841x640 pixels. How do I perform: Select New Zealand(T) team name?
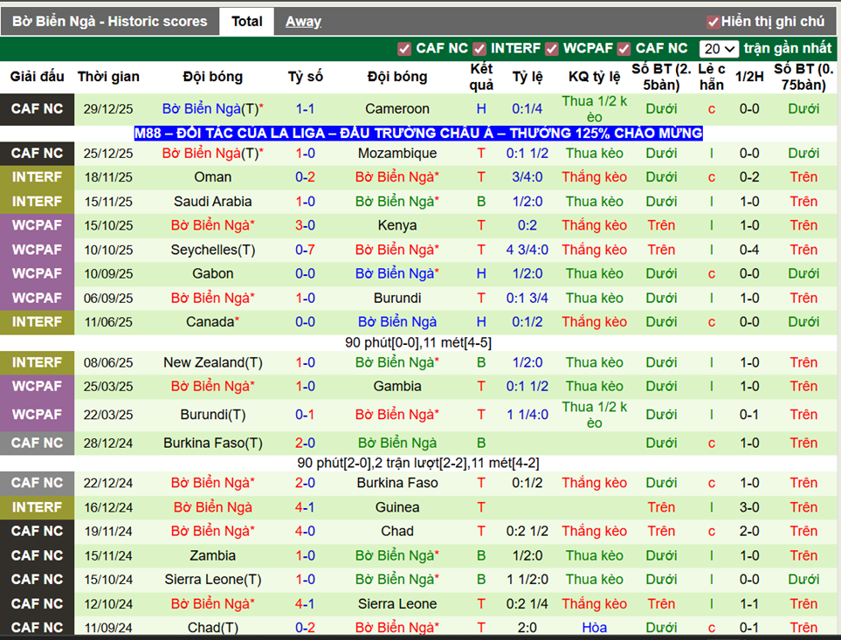click(213, 362)
